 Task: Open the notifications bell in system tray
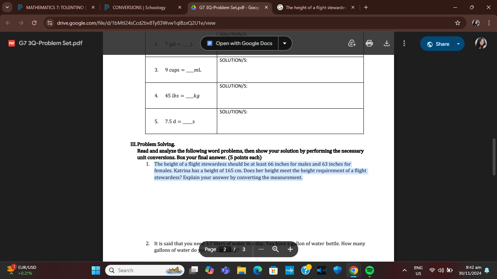coord(487,270)
